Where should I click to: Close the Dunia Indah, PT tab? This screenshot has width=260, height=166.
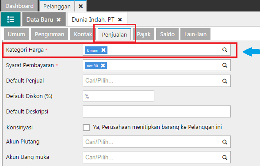point(120,20)
